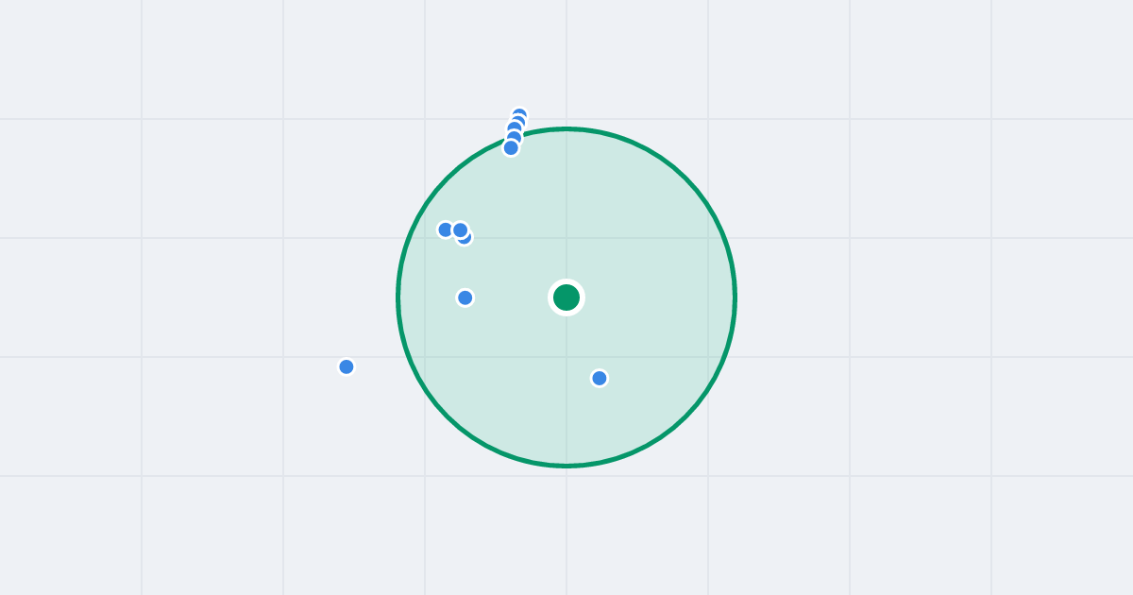Click the second-lowest dot in the stacked column
Image resolution: width=1133 pixels, height=595 pixels.
point(515,135)
